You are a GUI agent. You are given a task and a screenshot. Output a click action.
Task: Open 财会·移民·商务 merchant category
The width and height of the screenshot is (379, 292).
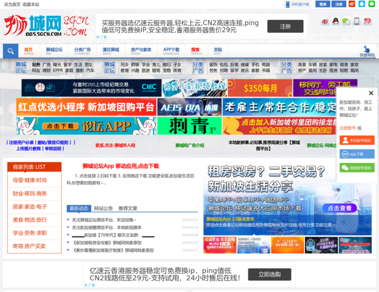(30, 193)
